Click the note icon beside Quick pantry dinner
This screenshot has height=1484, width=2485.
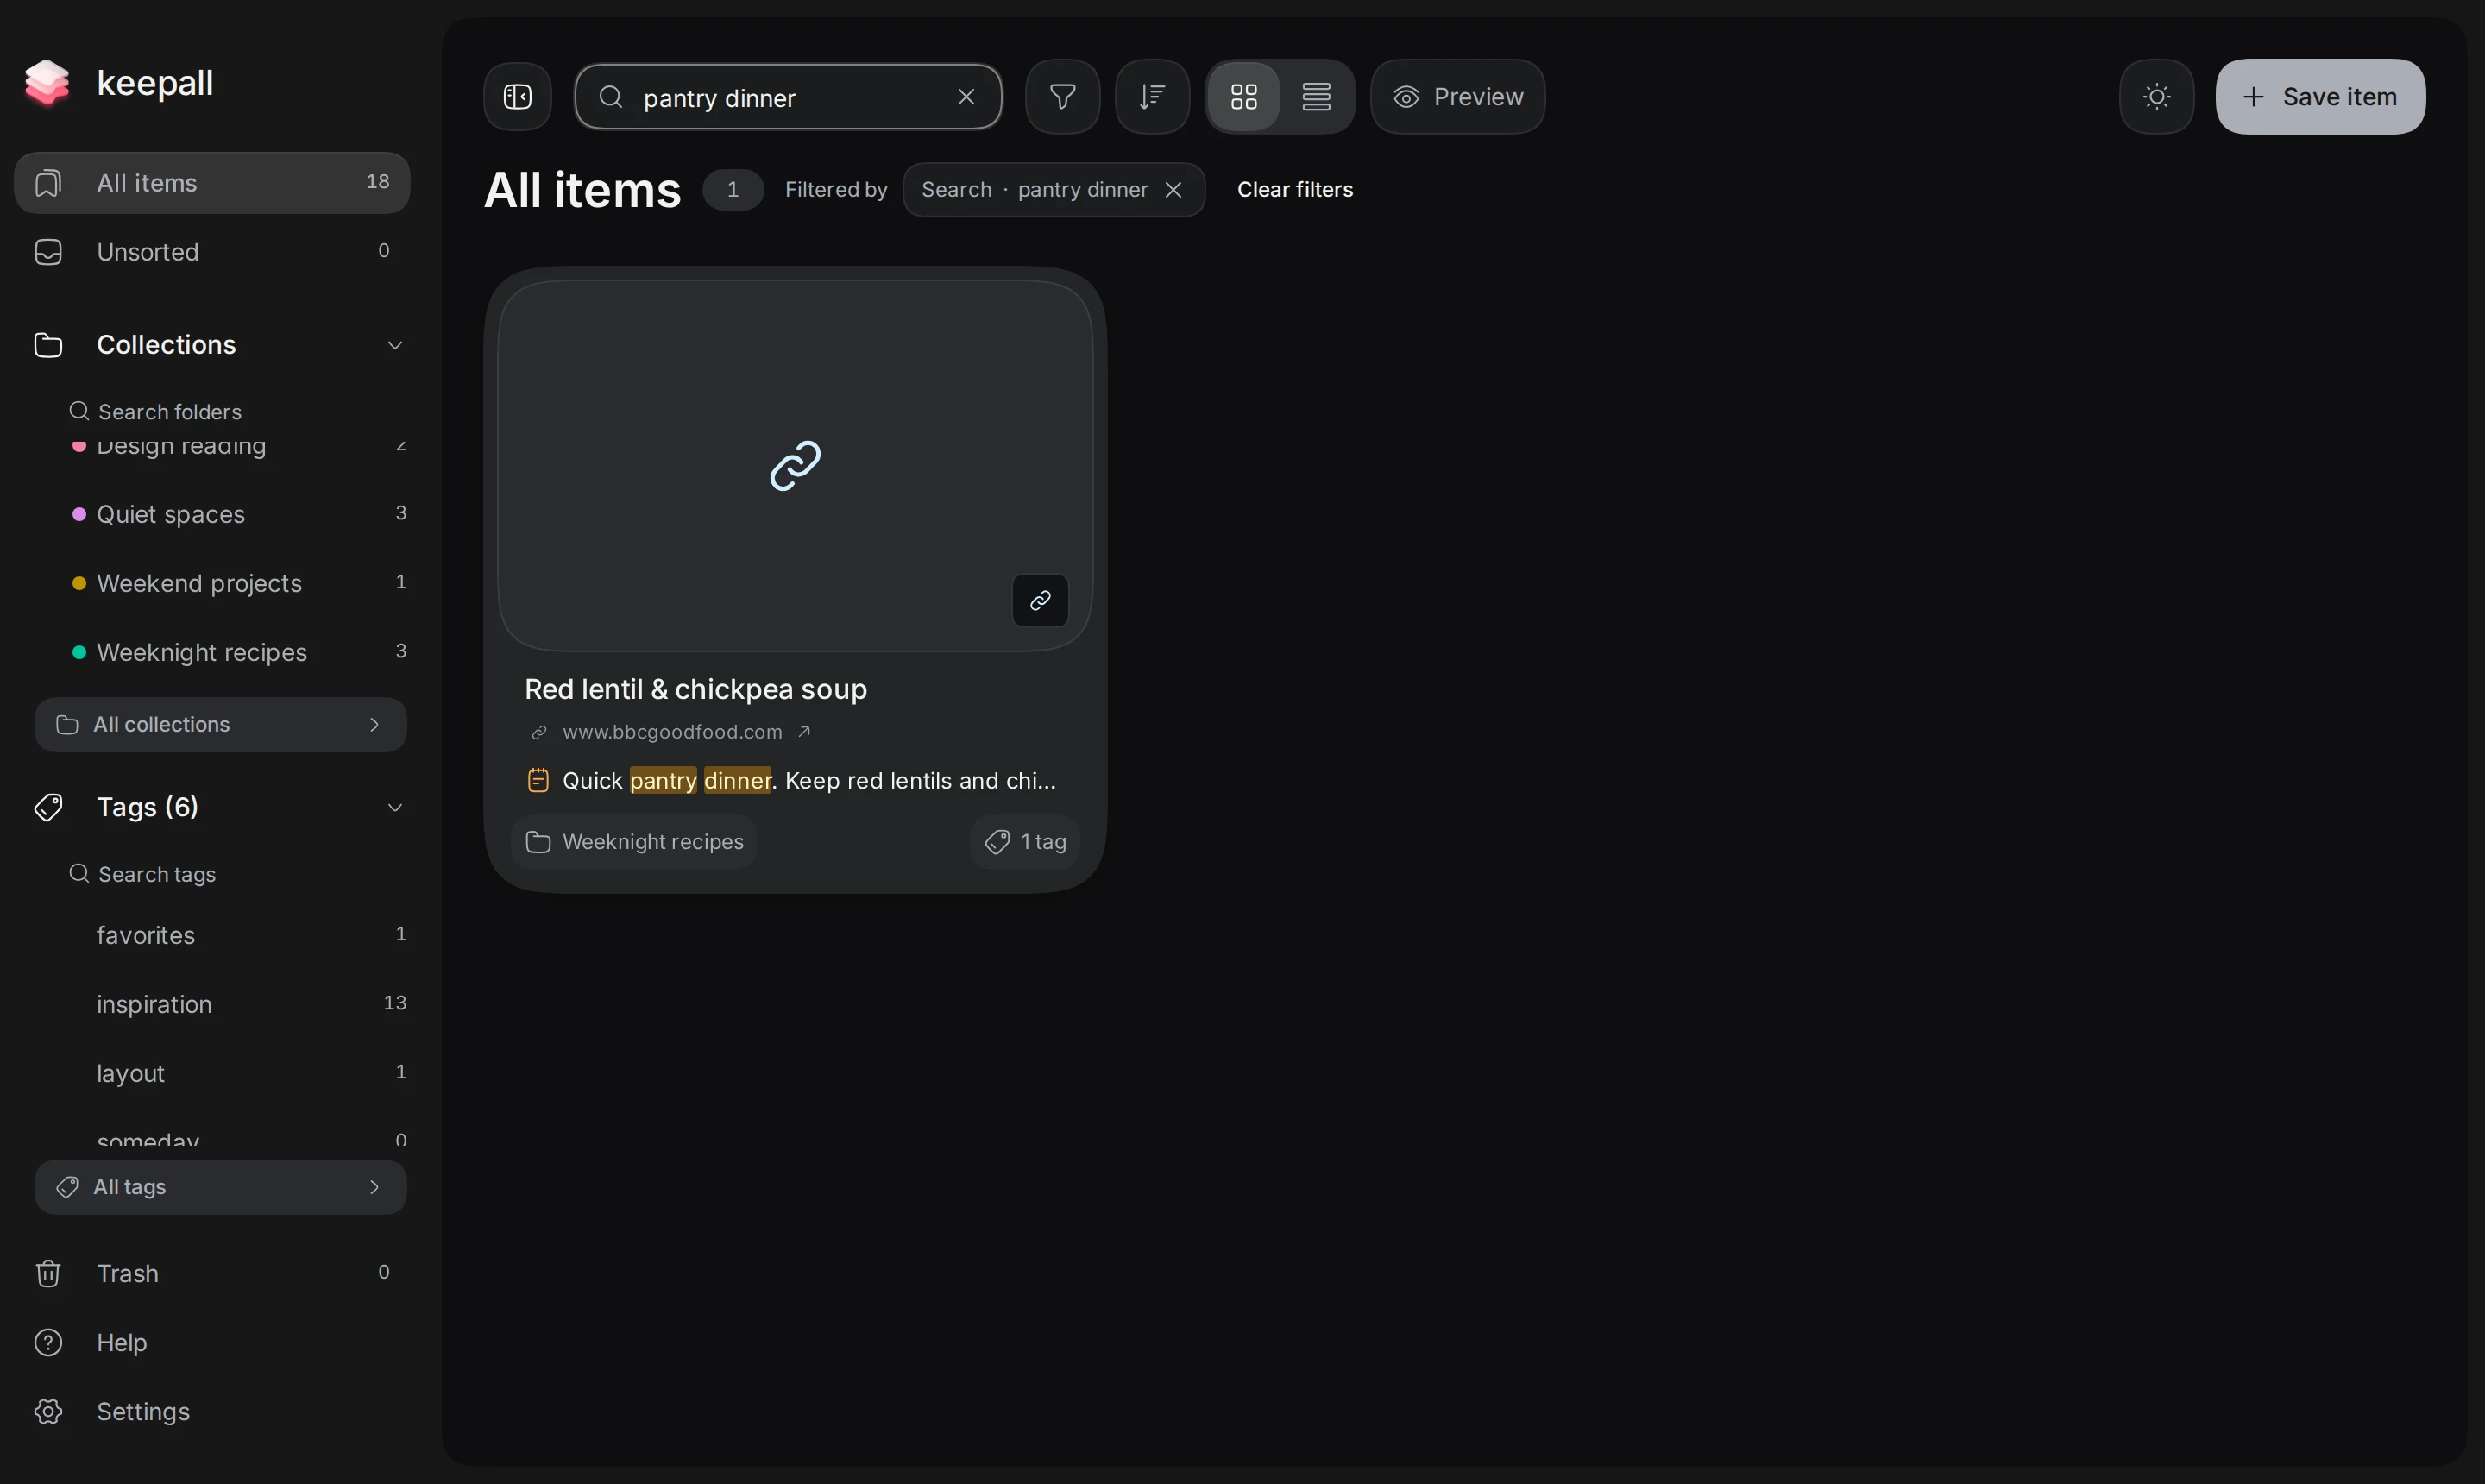pyautogui.click(x=538, y=780)
